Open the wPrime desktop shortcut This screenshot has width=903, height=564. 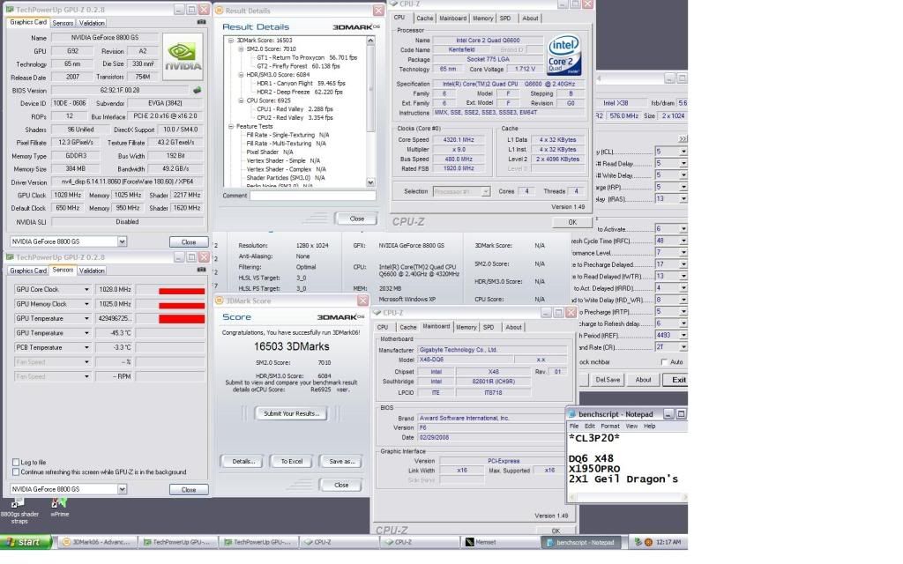(x=59, y=506)
